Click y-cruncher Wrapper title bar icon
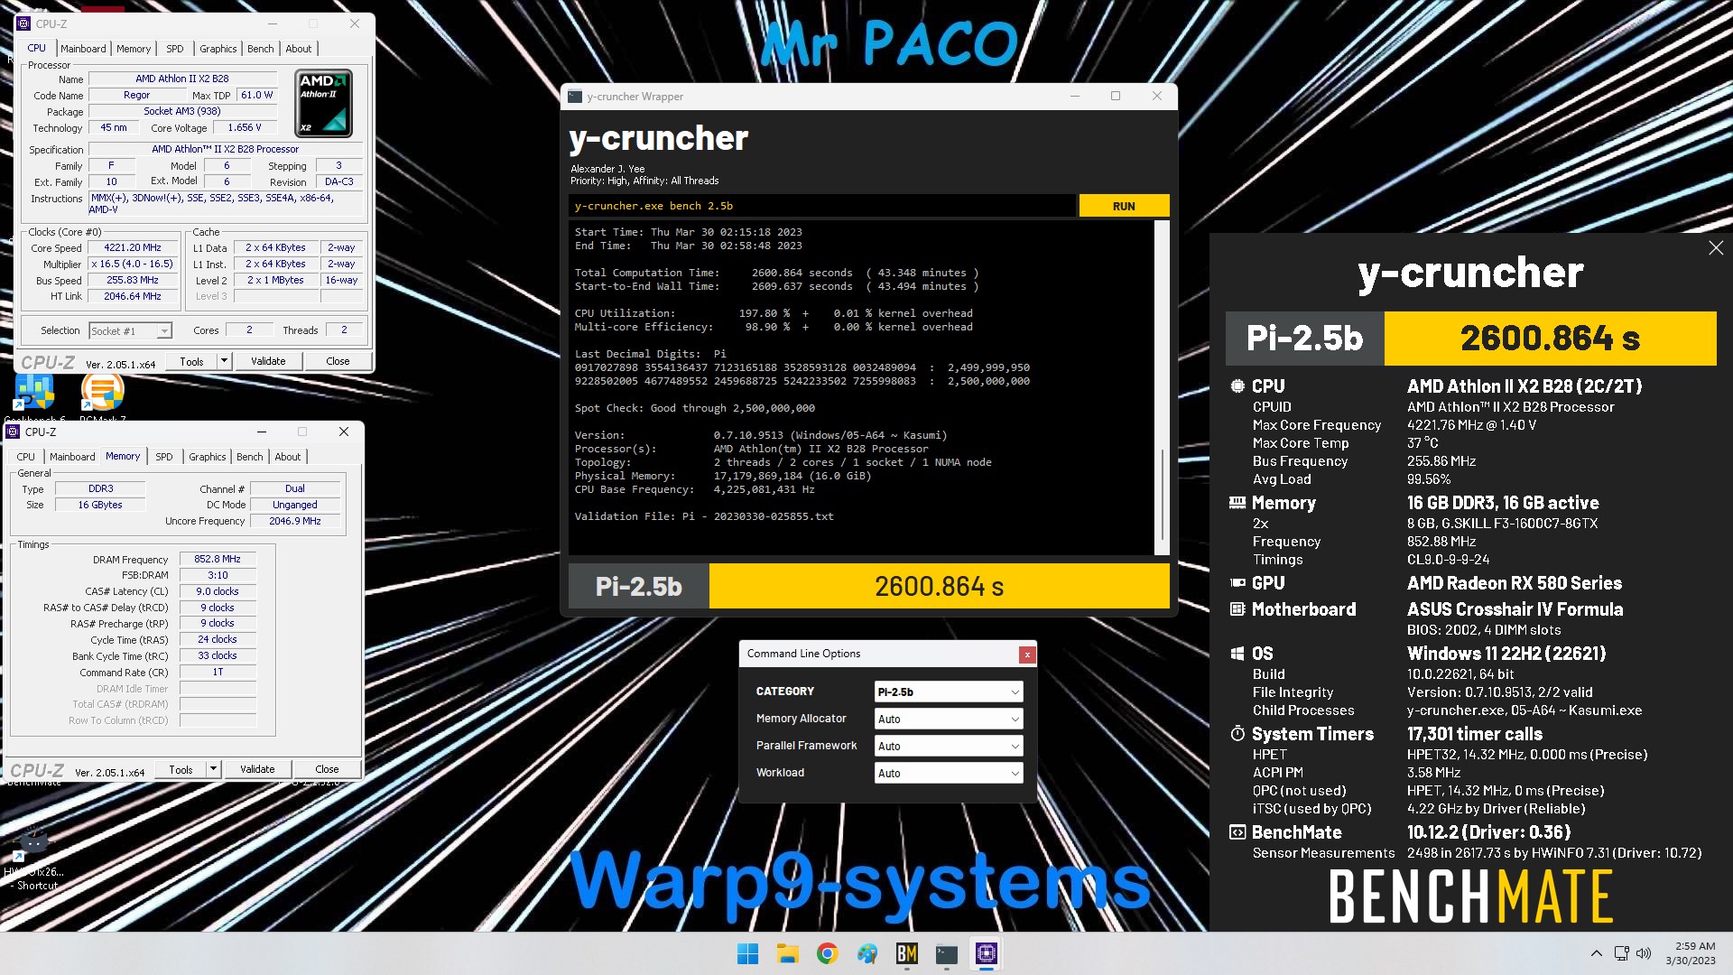 [x=575, y=97]
